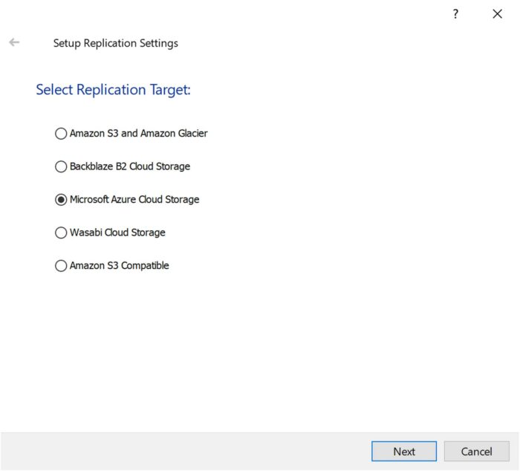Click the empty area below the radio options
This screenshot has width=520, height=471.
tap(260, 349)
